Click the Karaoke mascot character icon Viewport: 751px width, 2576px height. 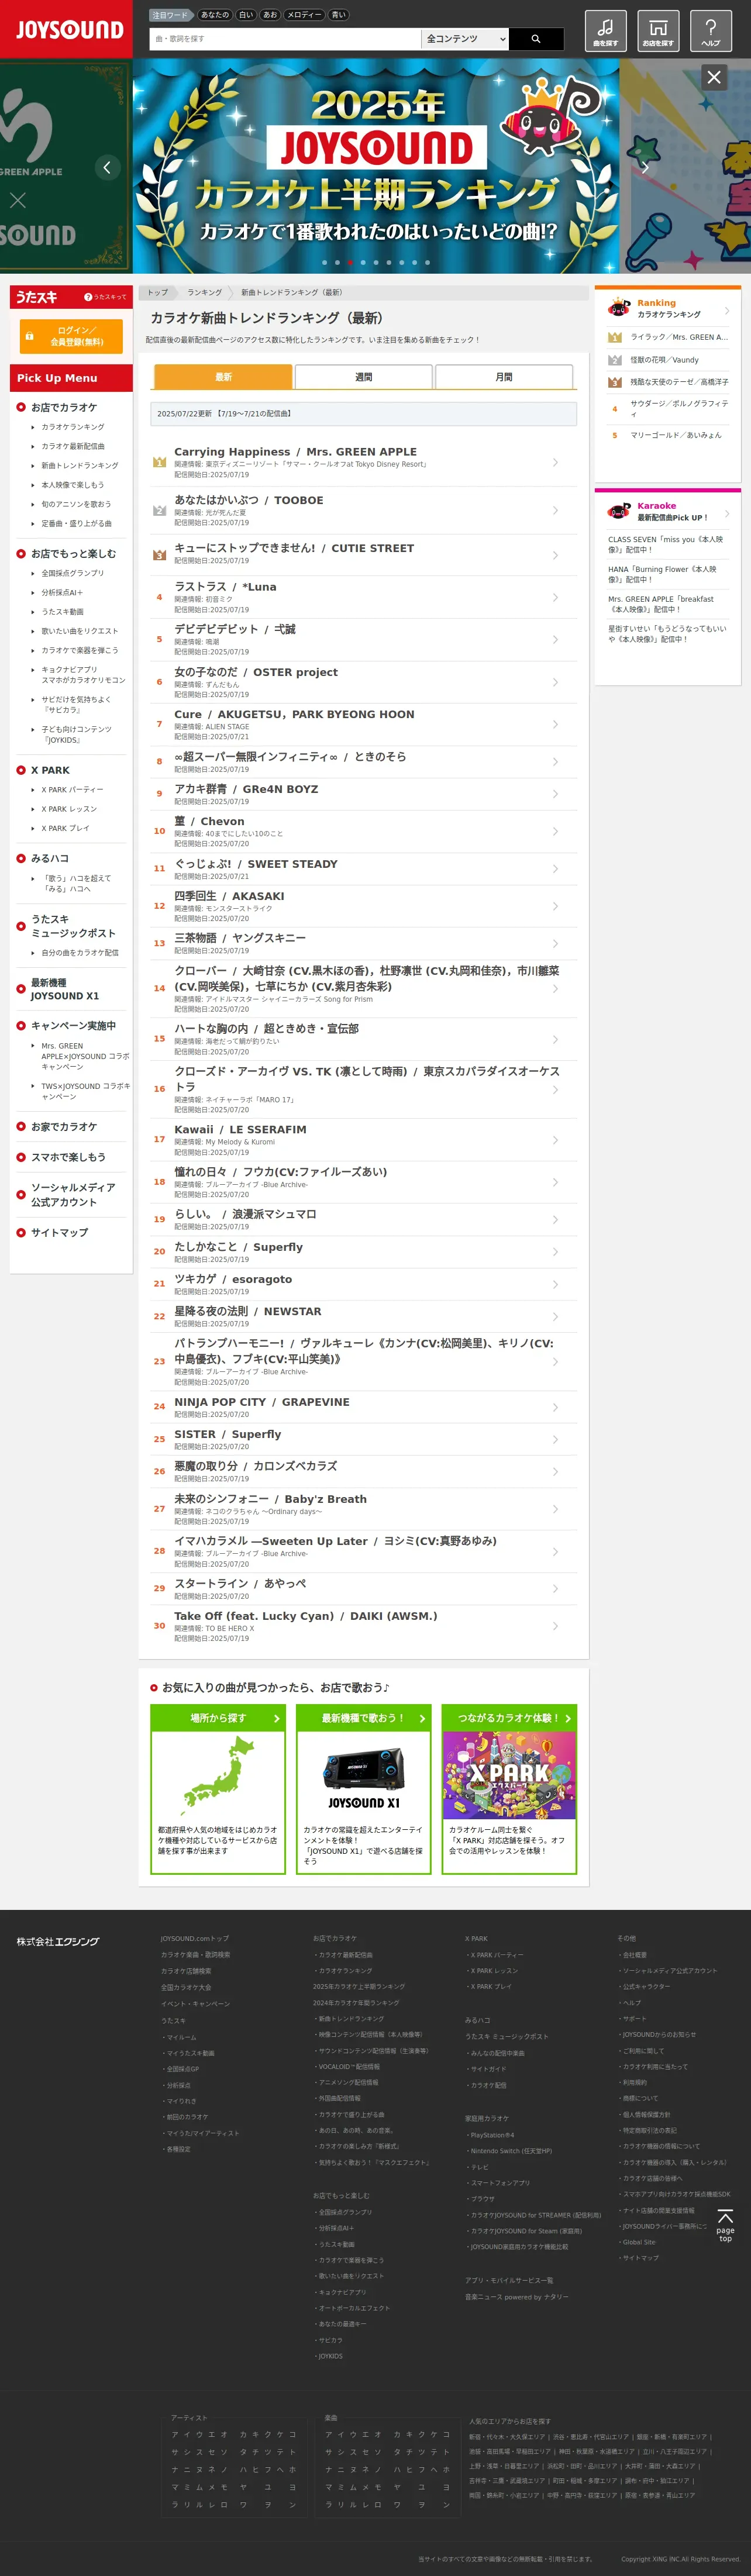(x=619, y=511)
